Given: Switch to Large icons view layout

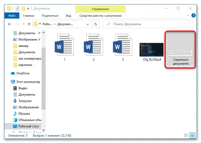Looking at the screenshot, I should click(x=193, y=135).
